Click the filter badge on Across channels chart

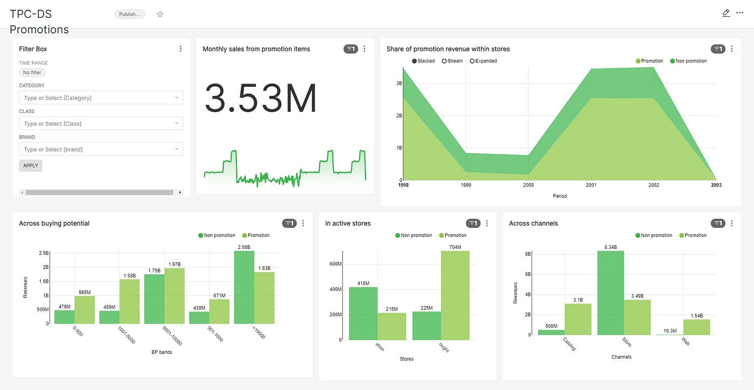(718, 222)
